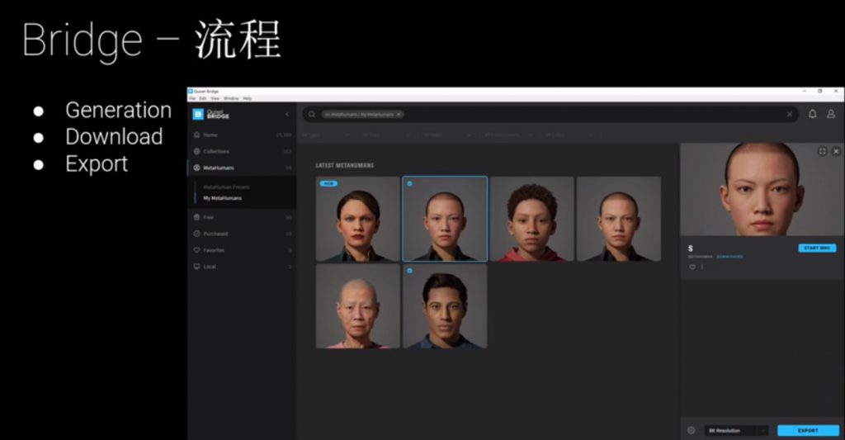
Task: Click the MetaHumans face icon
Action: 196,168
